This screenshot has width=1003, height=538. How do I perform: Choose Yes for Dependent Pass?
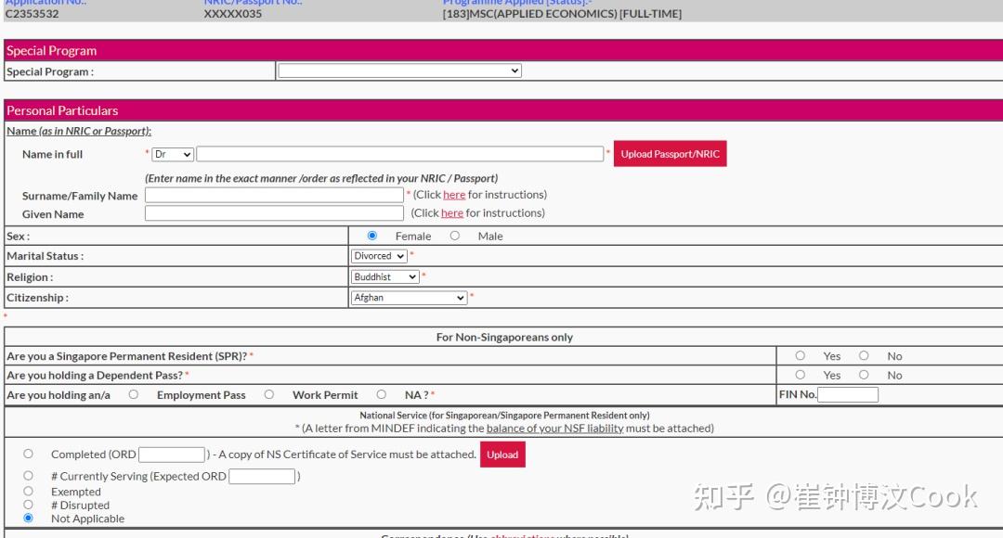[801, 375]
